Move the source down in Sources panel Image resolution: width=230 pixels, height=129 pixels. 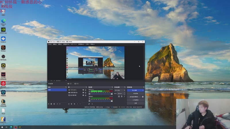tap(80, 104)
